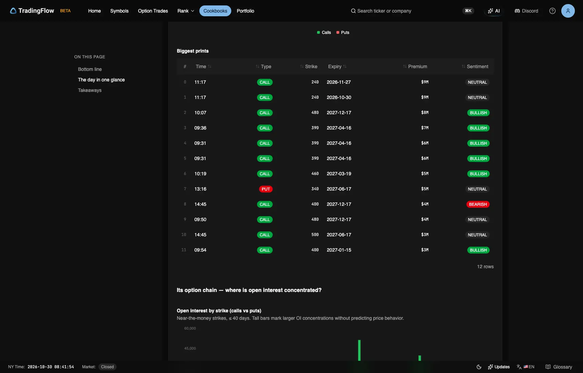Image resolution: width=583 pixels, height=373 pixels.
Task: Open the Discord link
Action: coord(526,11)
